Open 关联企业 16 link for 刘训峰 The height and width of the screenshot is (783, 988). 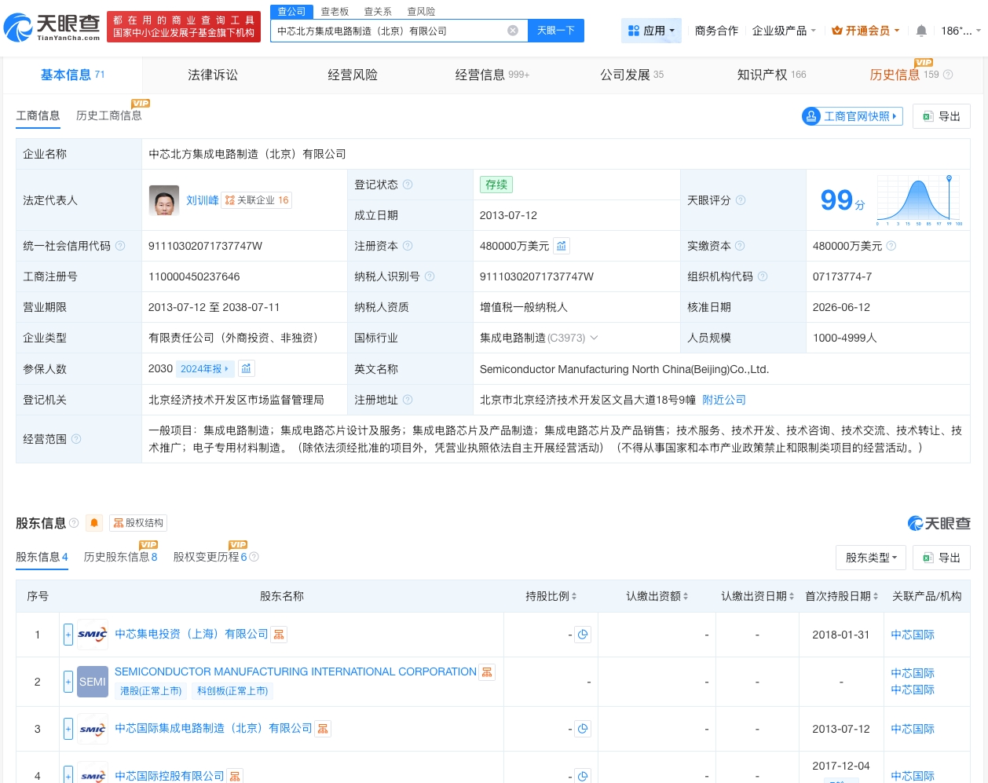pyautogui.click(x=257, y=200)
